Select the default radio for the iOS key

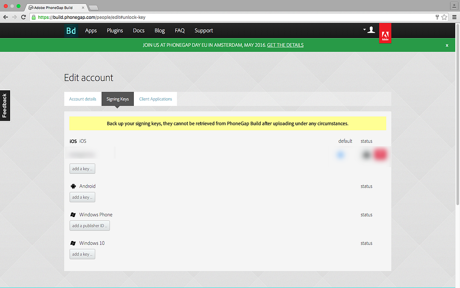point(340,154)
